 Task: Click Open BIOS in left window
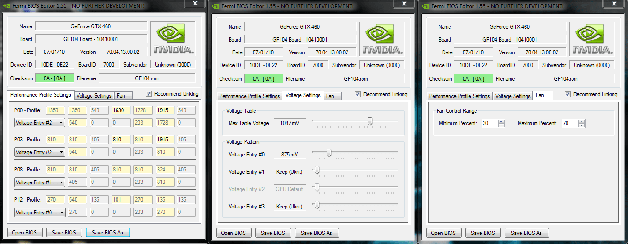[x=25, y=233]
